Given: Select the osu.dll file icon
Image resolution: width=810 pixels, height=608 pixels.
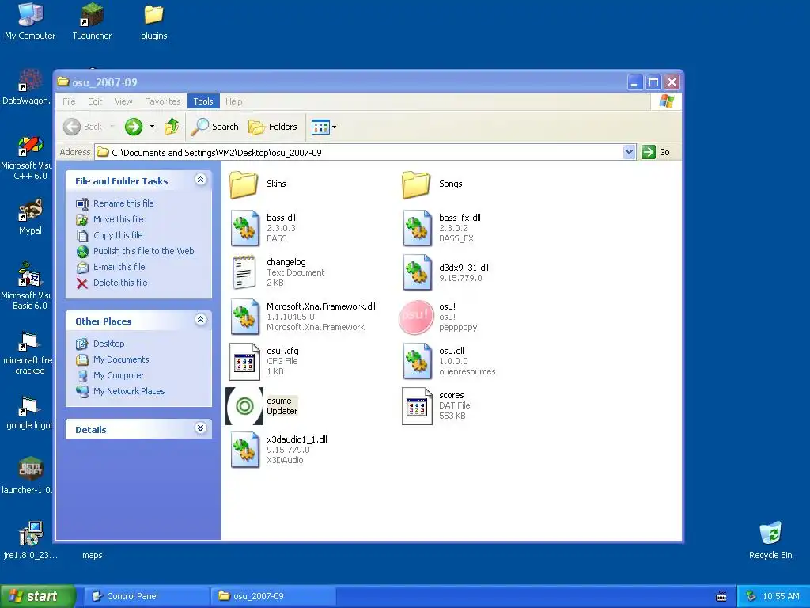Looking at the screenshot, I should click(x=418, y=361).
